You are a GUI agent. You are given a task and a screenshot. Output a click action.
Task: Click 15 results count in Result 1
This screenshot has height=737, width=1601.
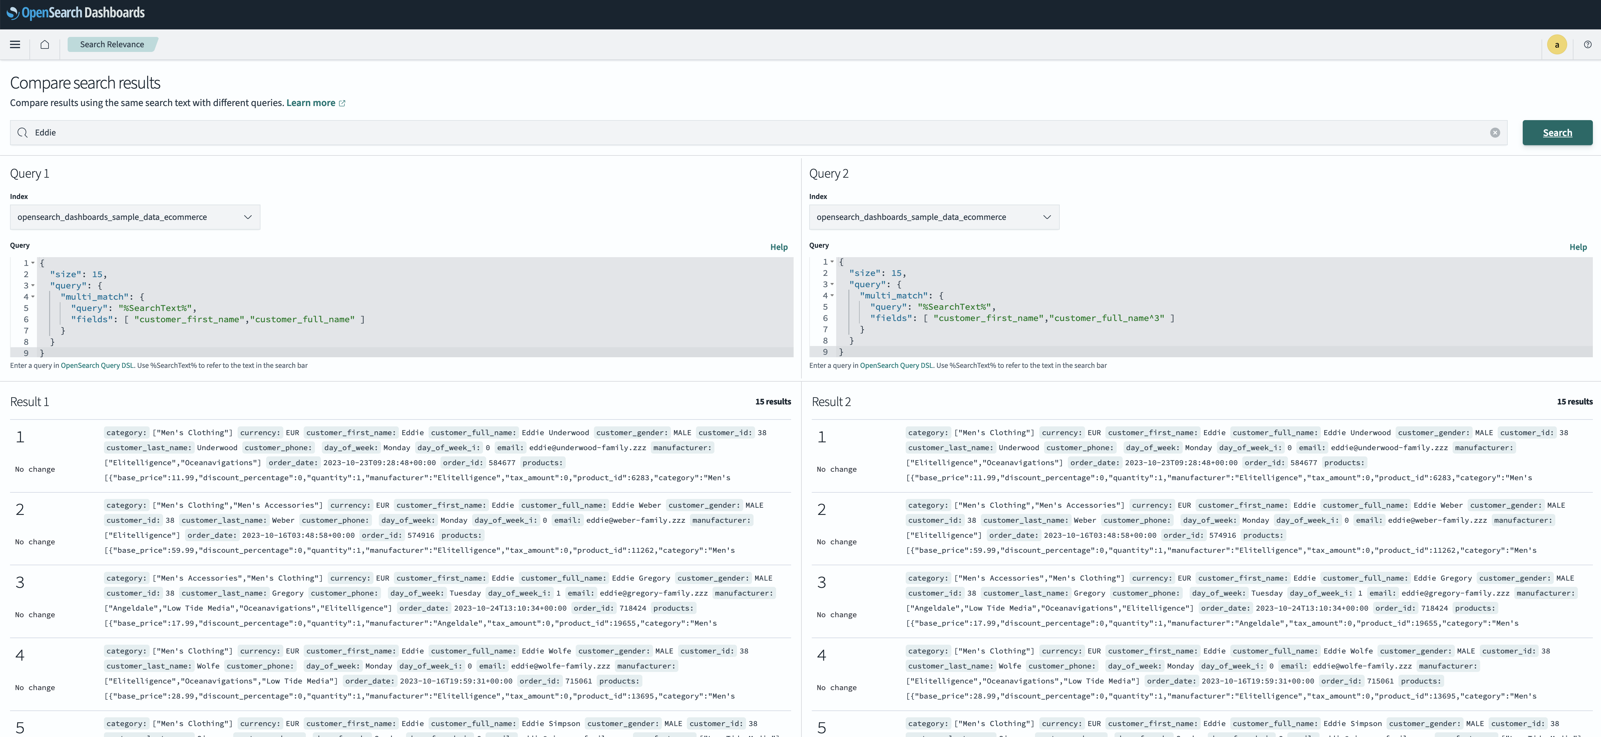(773, 402)
